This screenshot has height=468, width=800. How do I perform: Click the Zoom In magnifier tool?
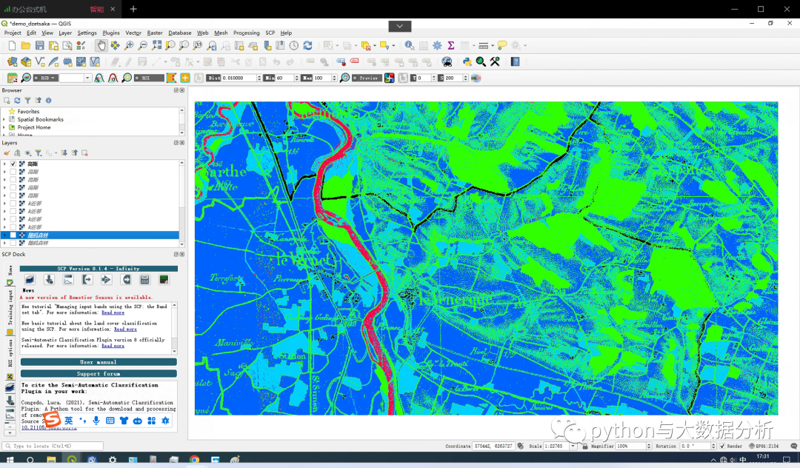129,46
